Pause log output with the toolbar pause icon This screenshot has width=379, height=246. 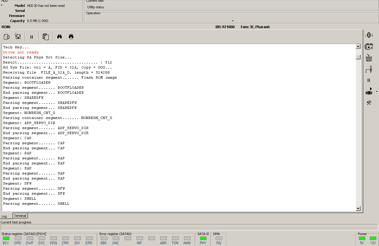[x=32, y=37]
